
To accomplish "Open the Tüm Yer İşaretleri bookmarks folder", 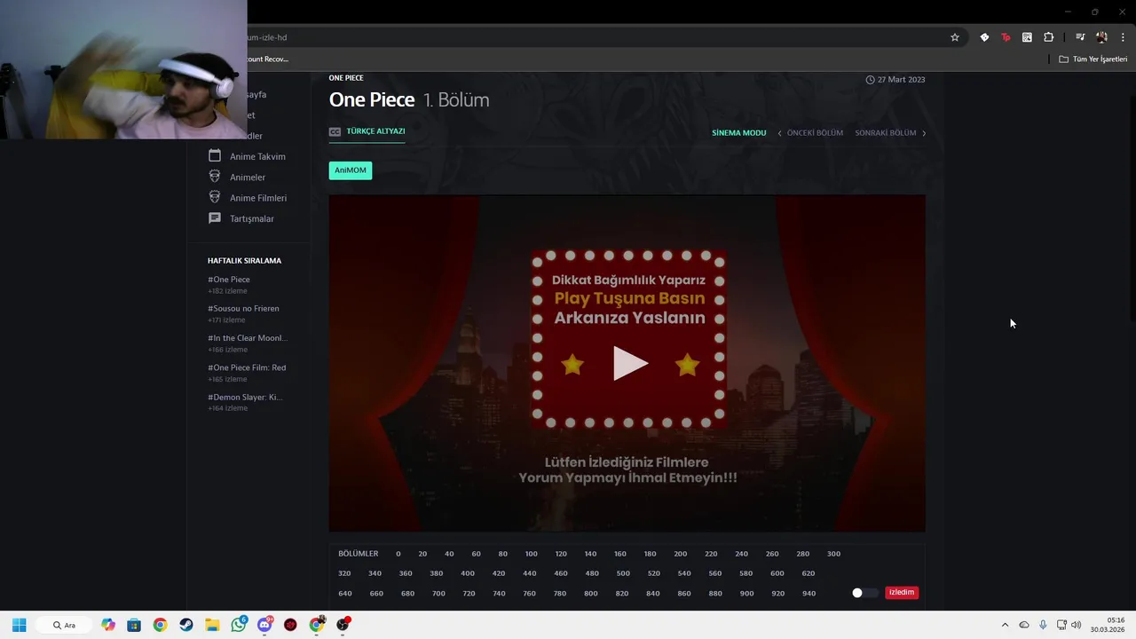I will [1093, 59].
